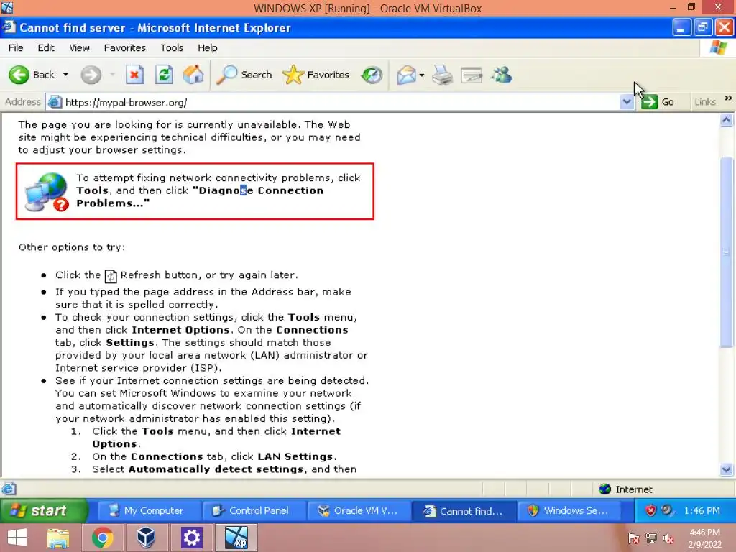Click the red shield tray icon

[x=650, y=511]
